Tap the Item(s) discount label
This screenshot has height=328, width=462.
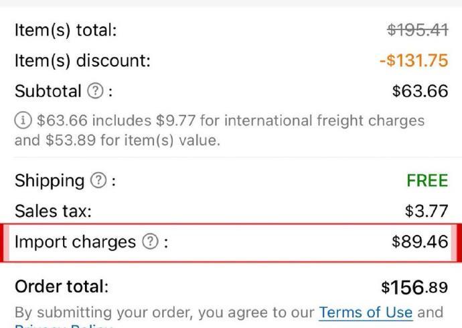[82, 61]
